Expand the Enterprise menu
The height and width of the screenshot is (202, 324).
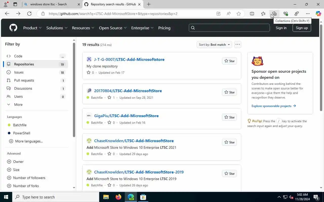point(142,28)
